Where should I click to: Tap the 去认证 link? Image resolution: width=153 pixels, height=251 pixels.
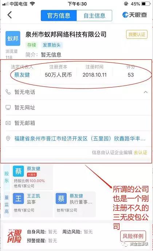coord(140,152)
